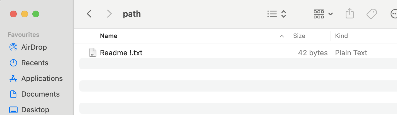The width and height of the screenshot is (397, 115).
Task: Click the back navigation arrow
Action: [x=89, y=14]
